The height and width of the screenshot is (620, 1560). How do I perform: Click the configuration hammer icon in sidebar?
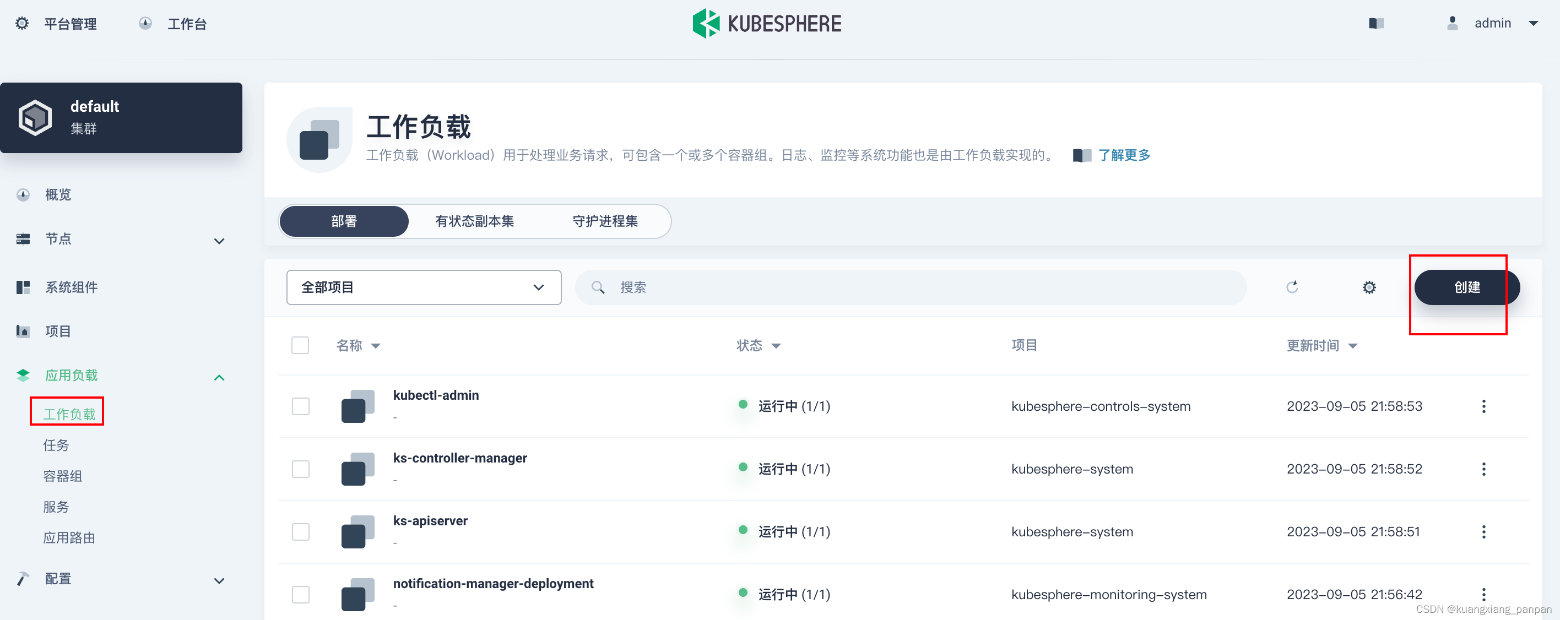(x=23, y=579)
